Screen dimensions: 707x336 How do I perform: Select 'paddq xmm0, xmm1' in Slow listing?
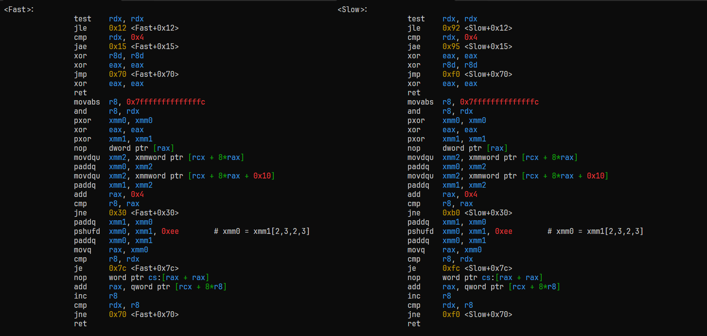[447, 241]
